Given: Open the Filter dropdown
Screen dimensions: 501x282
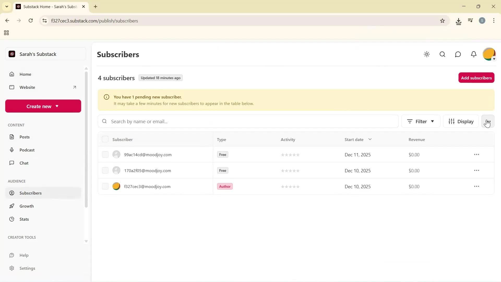Looking at the screenshot, I should click(420, 121).
